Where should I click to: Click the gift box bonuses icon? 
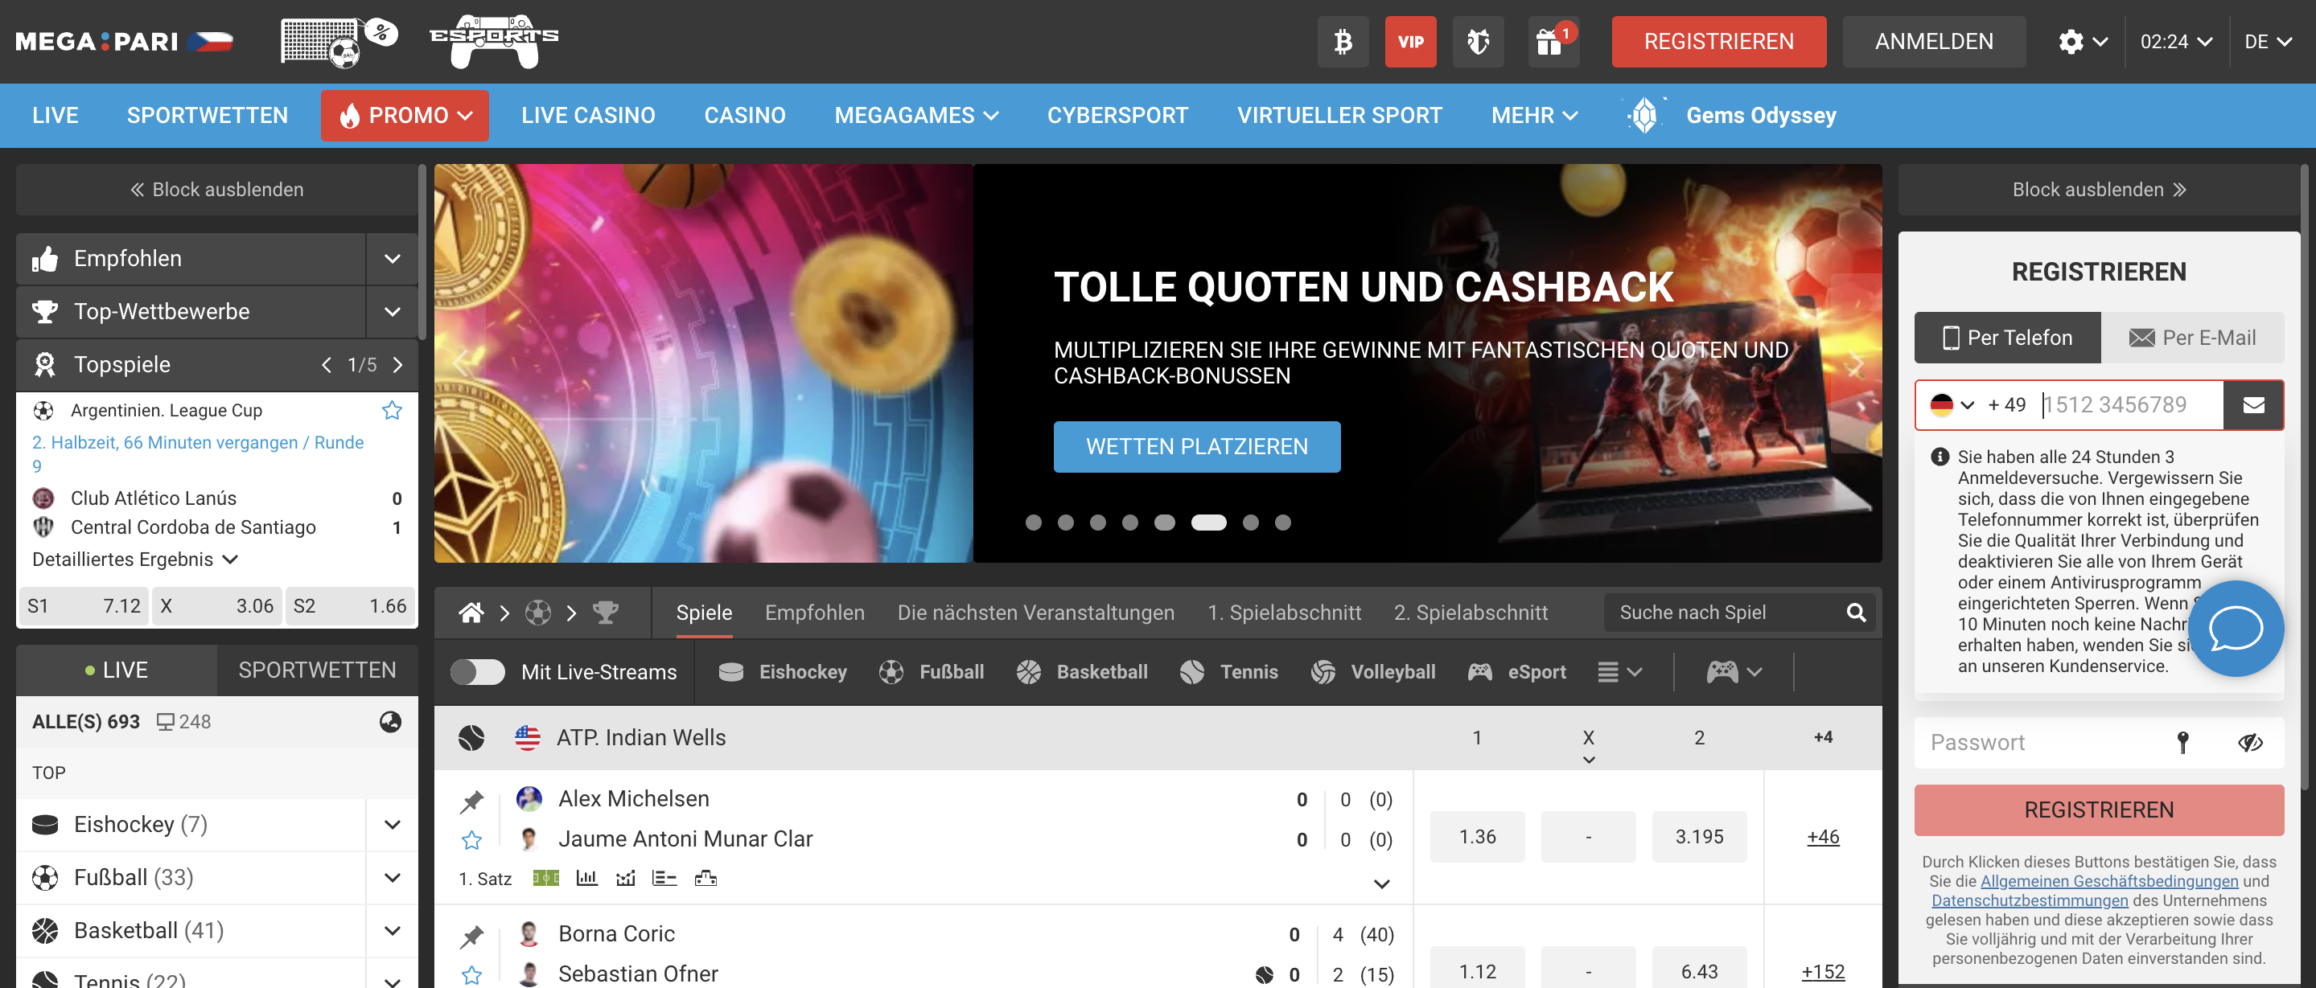(x=1550, y=41)
